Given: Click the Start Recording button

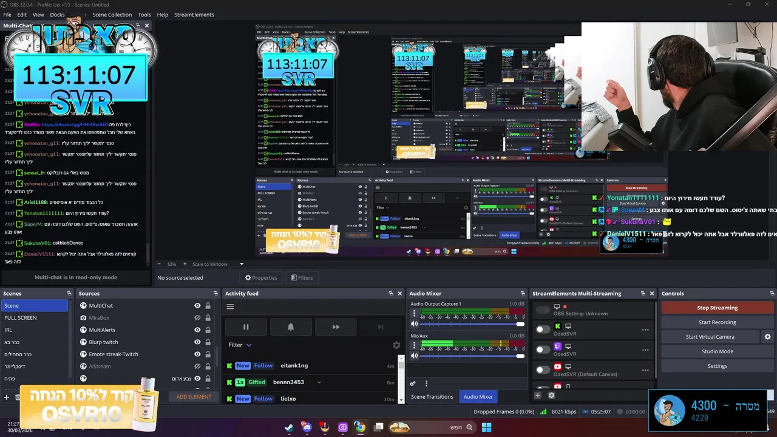Looking at the screenshot, I should click(x=717, y=322).
